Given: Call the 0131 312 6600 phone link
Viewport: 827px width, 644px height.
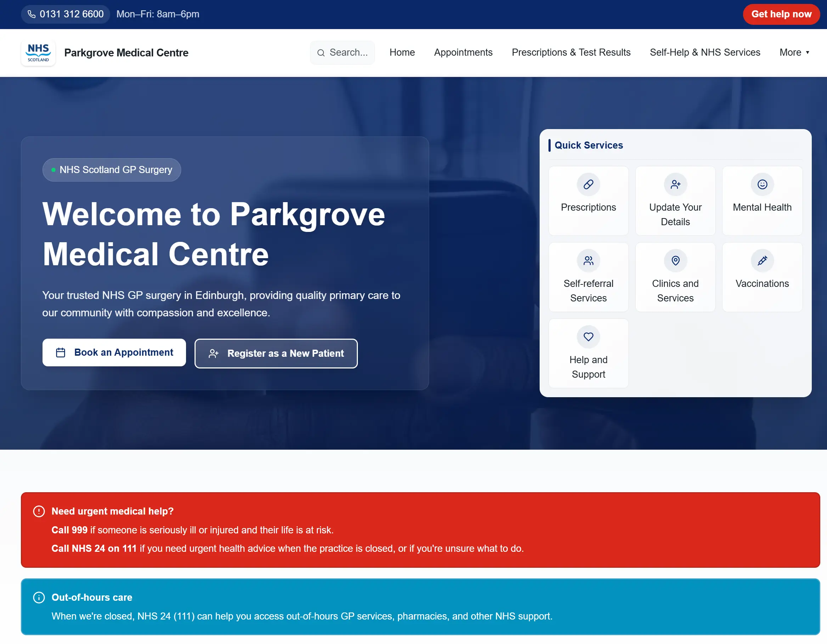Looking at the screenshot, I should click(x=66, y=14).
